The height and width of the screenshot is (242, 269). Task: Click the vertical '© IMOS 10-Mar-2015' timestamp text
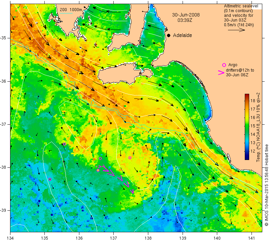pyautogui.click(x=266, y=185)
